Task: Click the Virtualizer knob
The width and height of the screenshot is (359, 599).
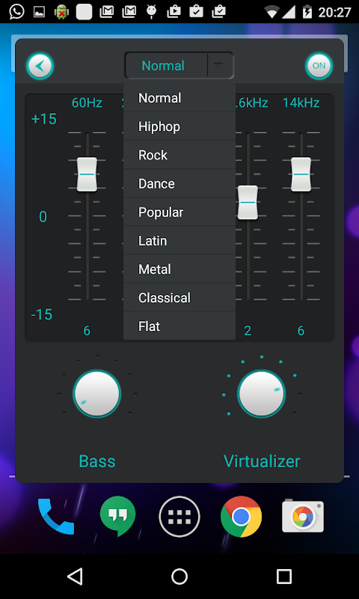Action: click(x=261, y=394)
